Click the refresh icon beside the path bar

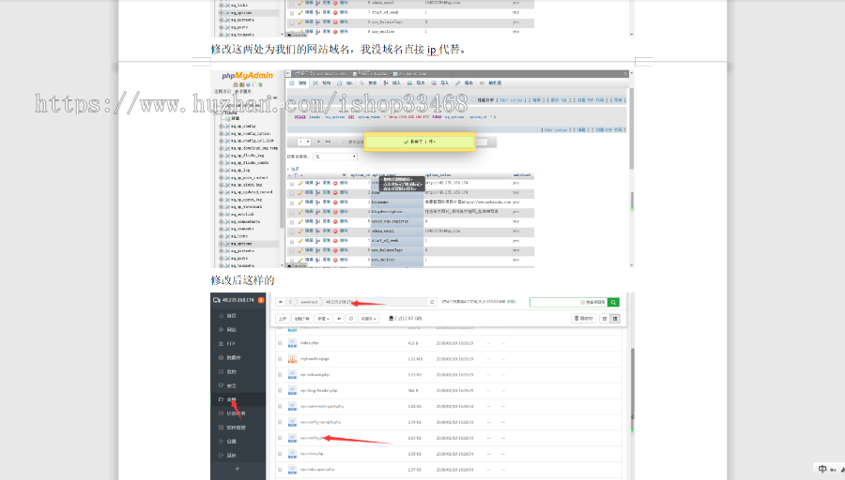coord(432,302)
